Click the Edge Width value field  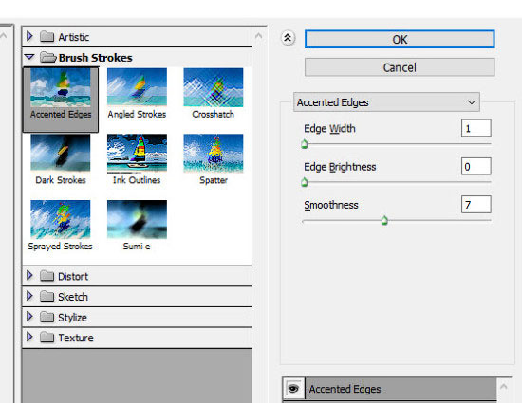coord(476,128)
